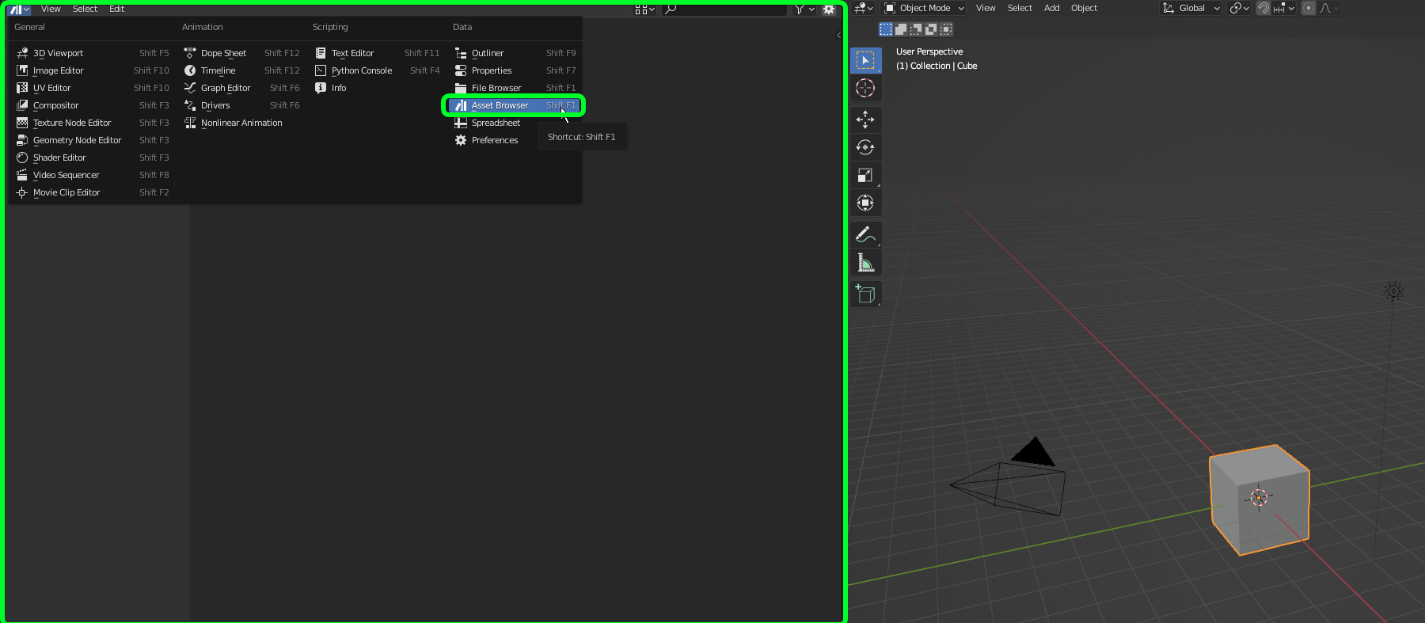Open the Text Editor
Screen dimensions: 1425x623
coord(377,53)
